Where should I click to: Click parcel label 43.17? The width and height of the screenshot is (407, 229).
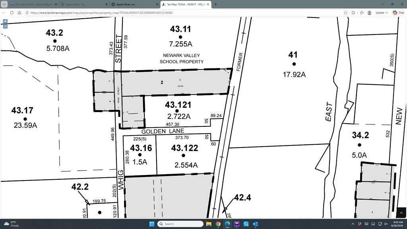(22, 111)
